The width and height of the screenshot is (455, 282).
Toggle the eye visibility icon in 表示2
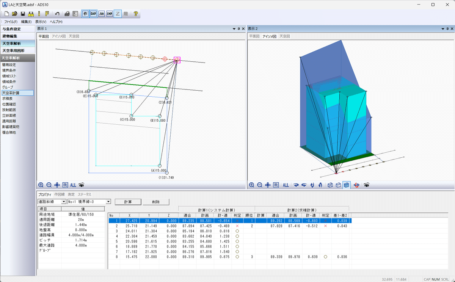pos(366,185)
